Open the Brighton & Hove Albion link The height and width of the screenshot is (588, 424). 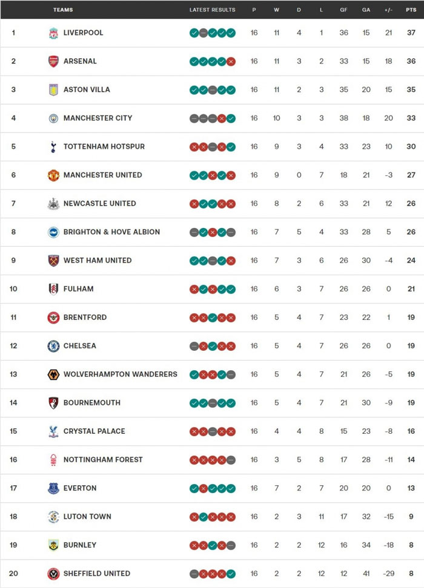pyautogui.click(x=111, y=232)
